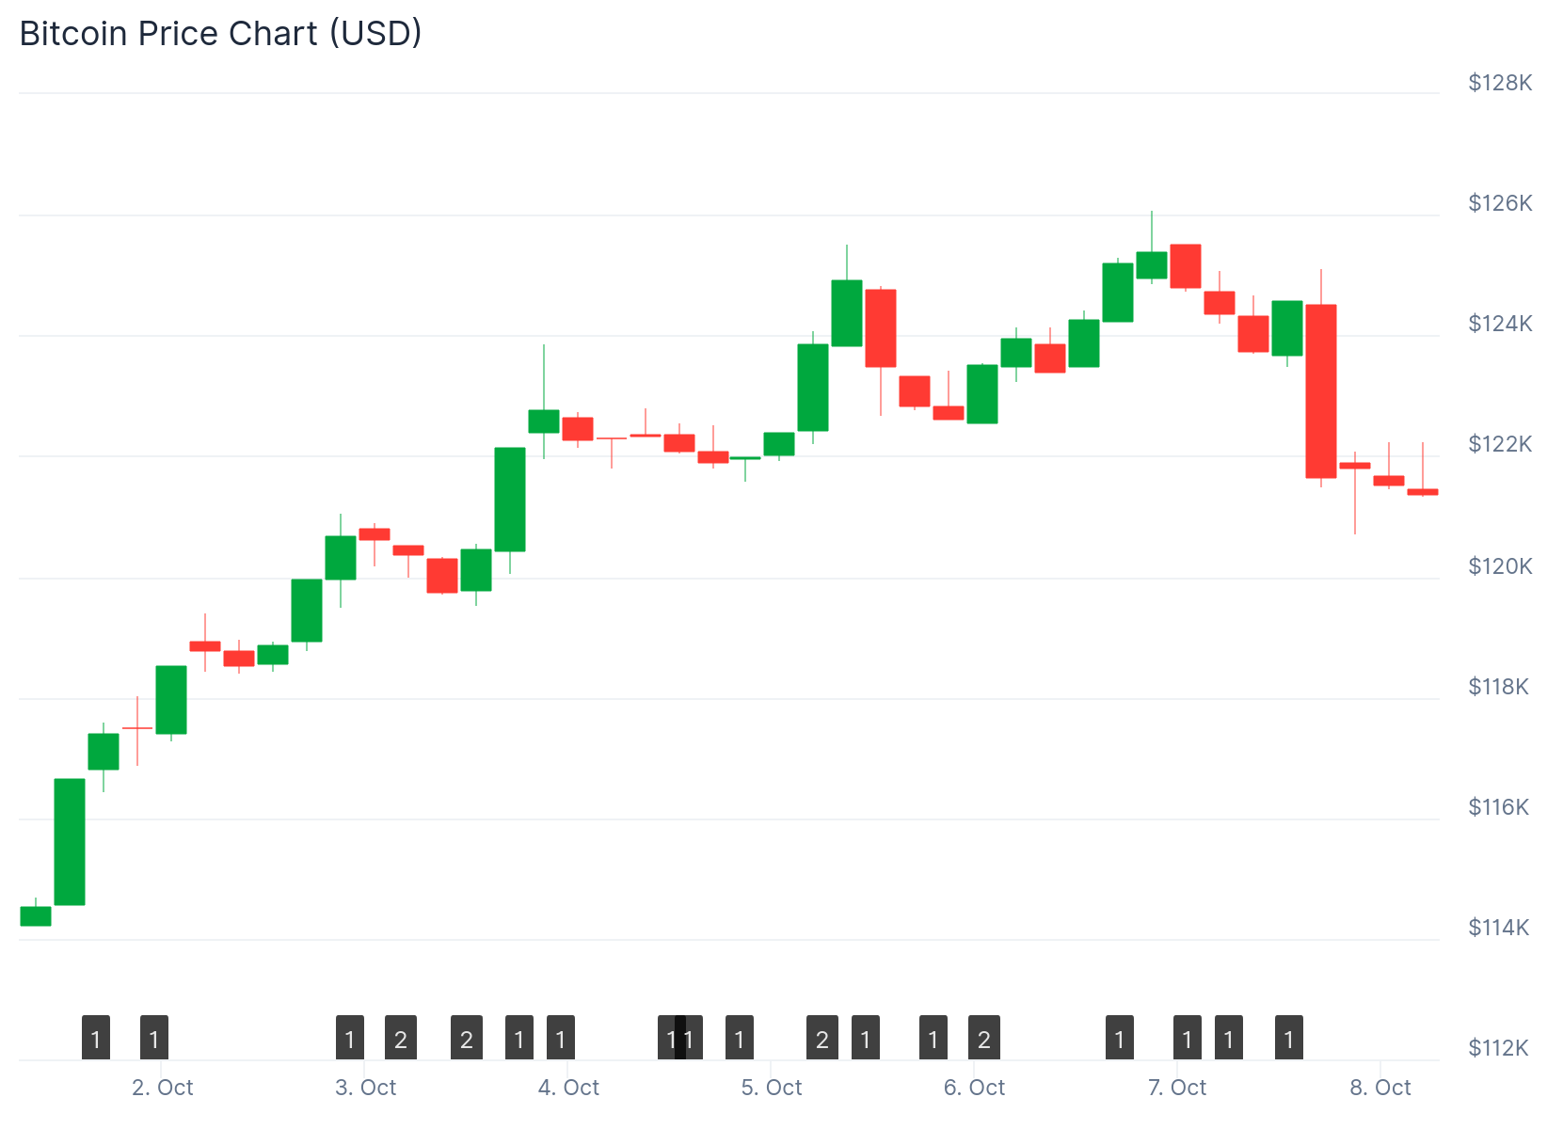Click the event marker directly above 4. Oct
The width and height of the screenshot is (1547, 1129).
tap(561, 1038)
